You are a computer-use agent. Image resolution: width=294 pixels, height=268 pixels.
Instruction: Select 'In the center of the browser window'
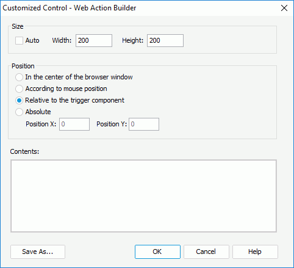[19, 77]
